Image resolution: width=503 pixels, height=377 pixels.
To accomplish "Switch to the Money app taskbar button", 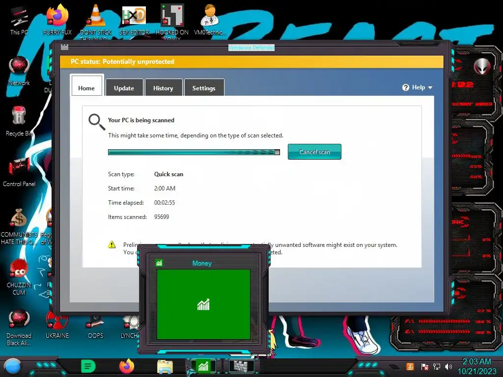I will [203, 366].
